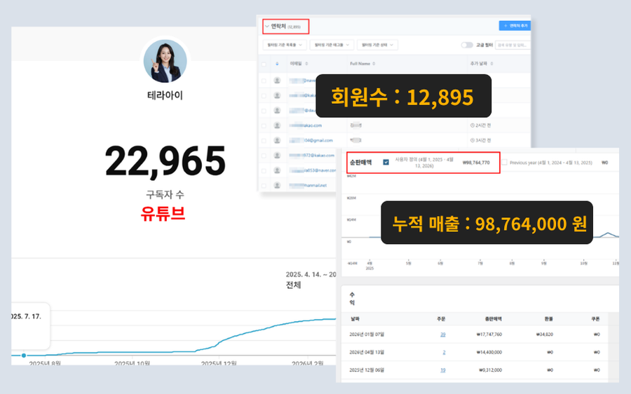This screenshot has height=394, width=631.
Task: Click the ₩14,400,000 sales amount cell
Action: (x=489, y=352)
